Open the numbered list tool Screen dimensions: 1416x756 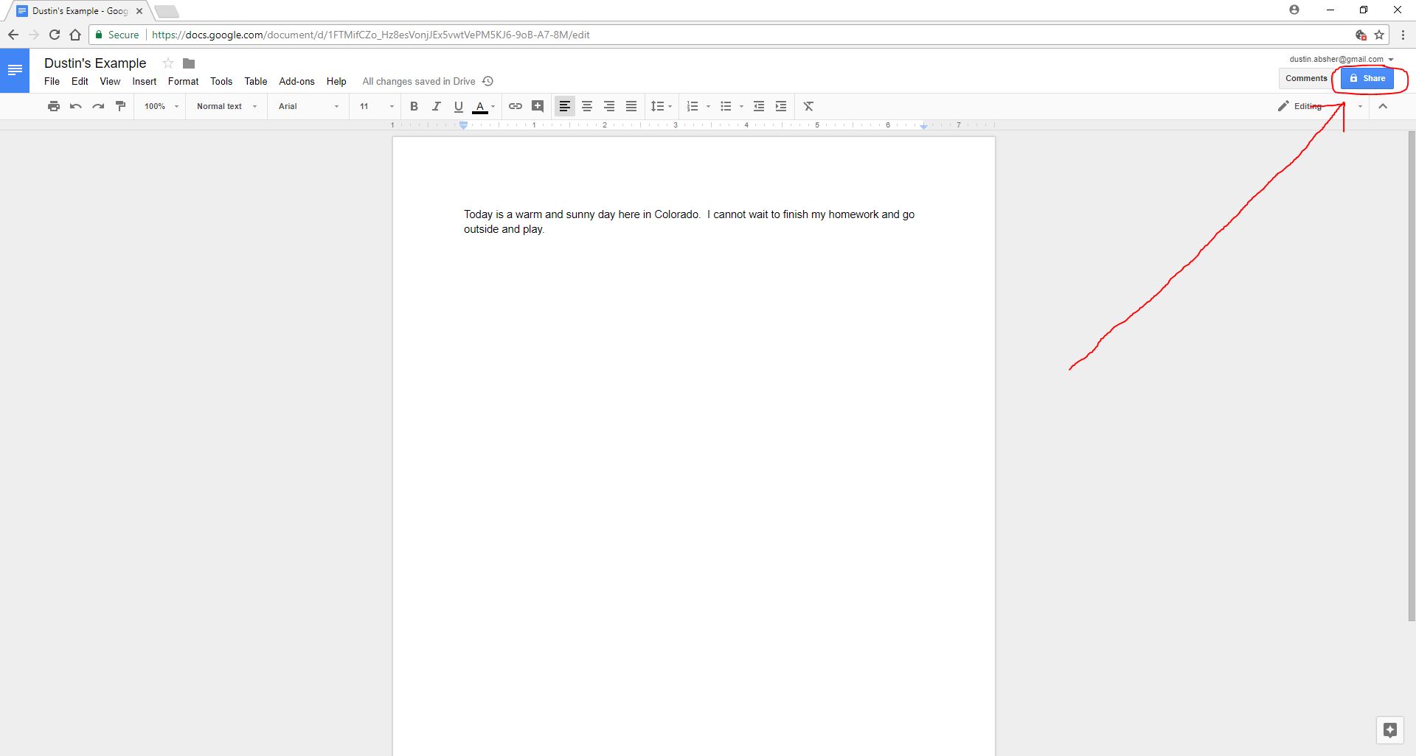(x=693, y=106)
